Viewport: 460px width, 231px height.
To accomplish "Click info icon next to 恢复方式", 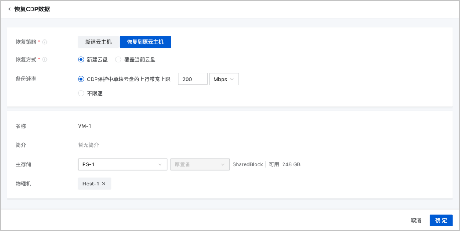I will pyautogui.click(x=45, y=60).
